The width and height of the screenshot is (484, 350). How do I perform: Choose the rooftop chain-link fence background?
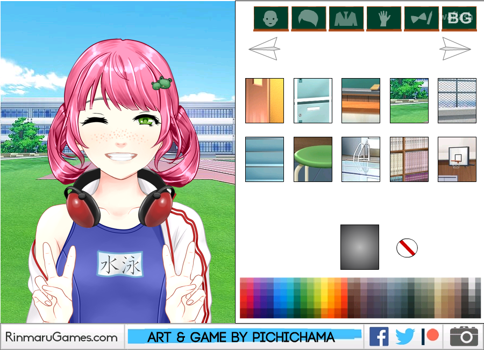(457, 101)
